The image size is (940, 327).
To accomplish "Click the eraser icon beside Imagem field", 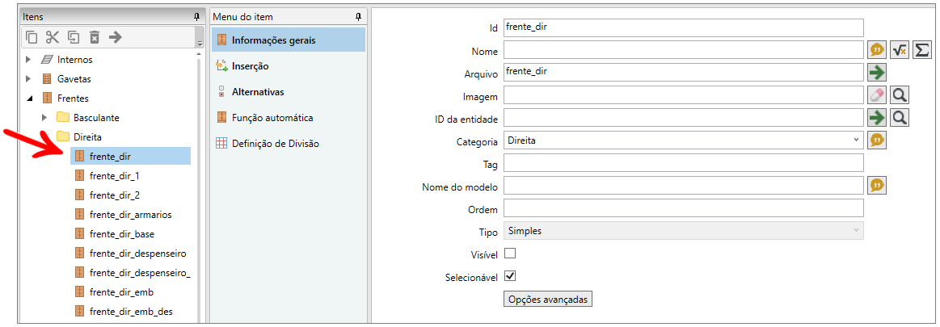I will (x=877, y=95).
